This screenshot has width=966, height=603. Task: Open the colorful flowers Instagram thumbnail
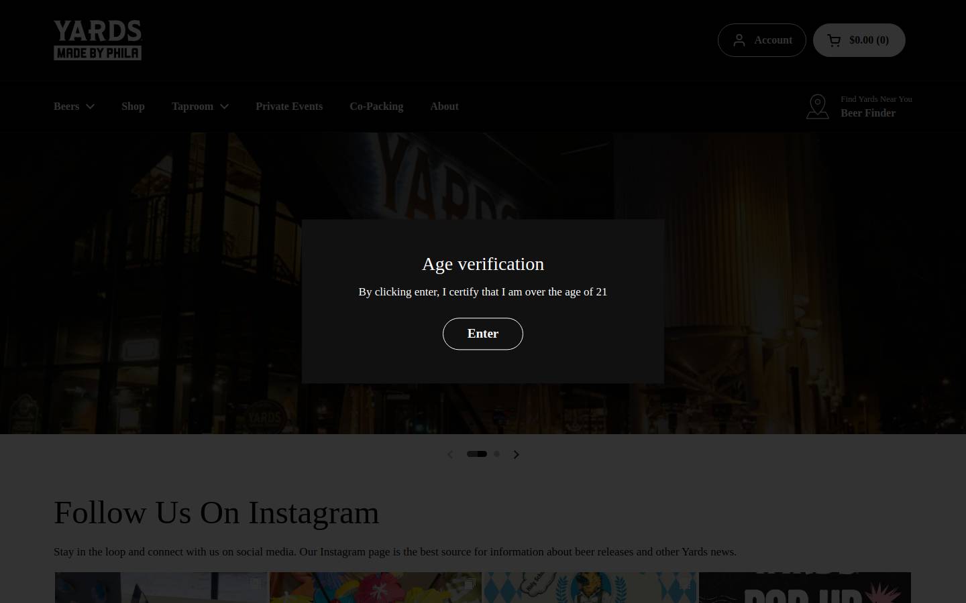coord(376,588)
